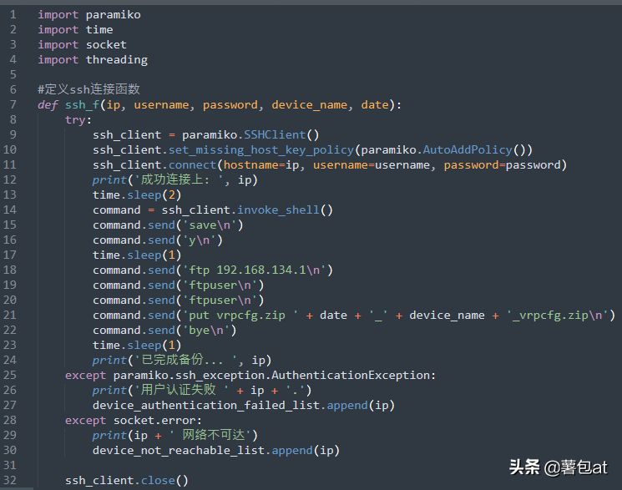Image resolution: width=622 pixels, height=490 pixels.
Task: Click the comment '#定义ssh连接函数'
Action: point(88,89)
